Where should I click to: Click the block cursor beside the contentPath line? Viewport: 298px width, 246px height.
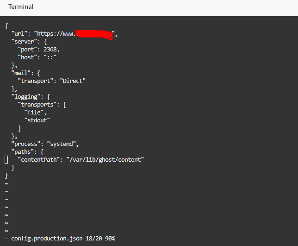[6, 159]
